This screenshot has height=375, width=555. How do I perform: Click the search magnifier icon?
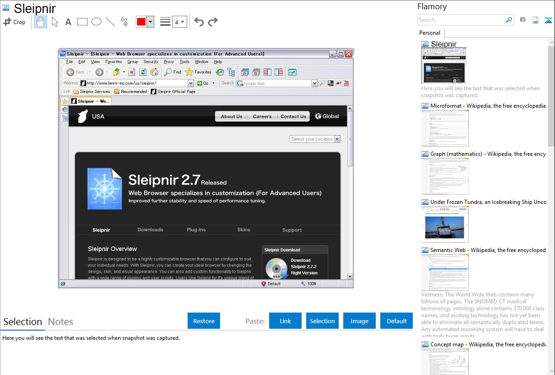pyautogui.click(x=509, y=20)
